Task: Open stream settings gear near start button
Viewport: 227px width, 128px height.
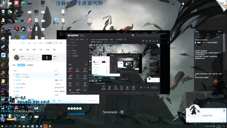Action: pos(148,88)
